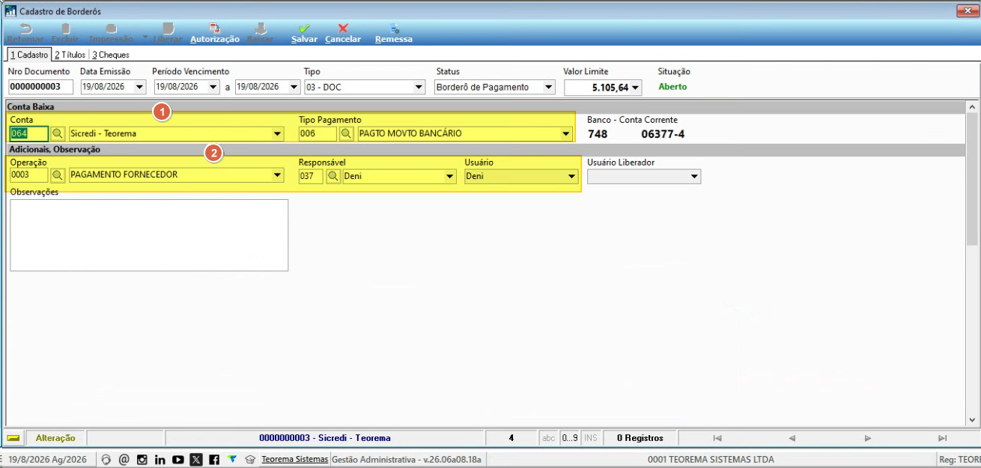Open the Teorema Sistemas link
Image resolution: width=981 pixels, height=468 pixels.
click(294, 459)
